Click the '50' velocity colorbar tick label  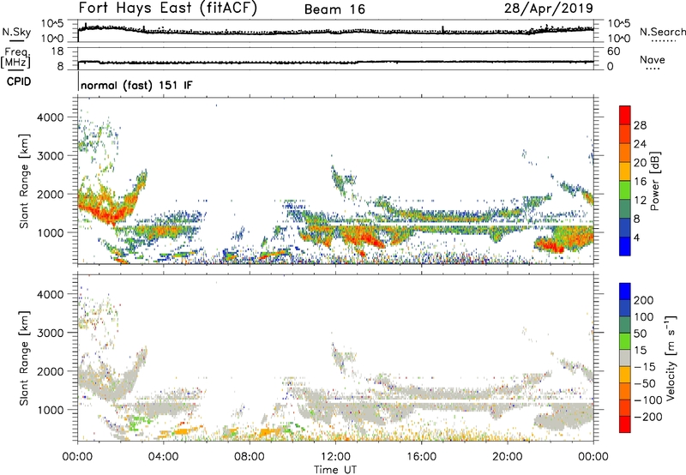tap(641, 334)
